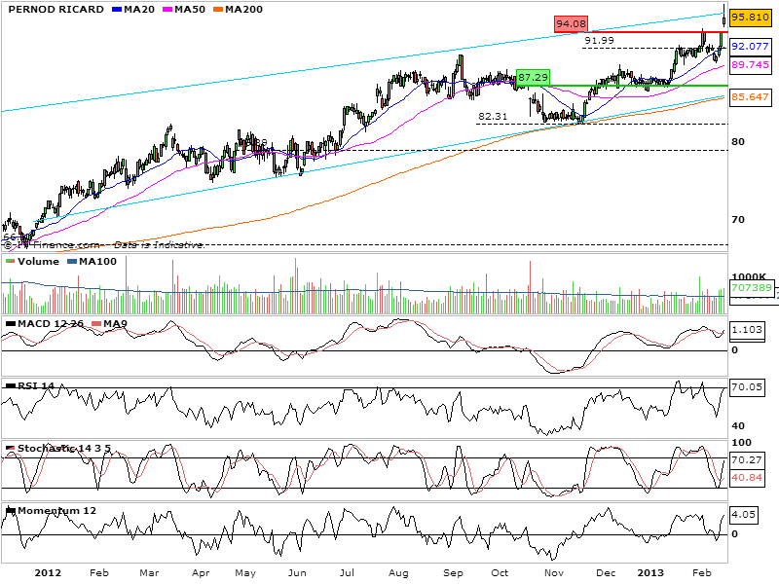
Task: Click the 4.05 momentum value tag
Action: [743, 515]
